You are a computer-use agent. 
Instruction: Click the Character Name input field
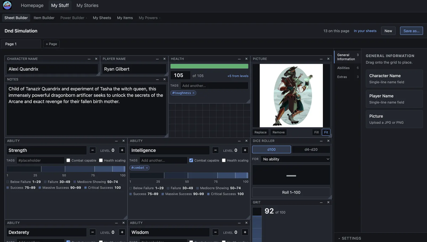click(52, 69)
